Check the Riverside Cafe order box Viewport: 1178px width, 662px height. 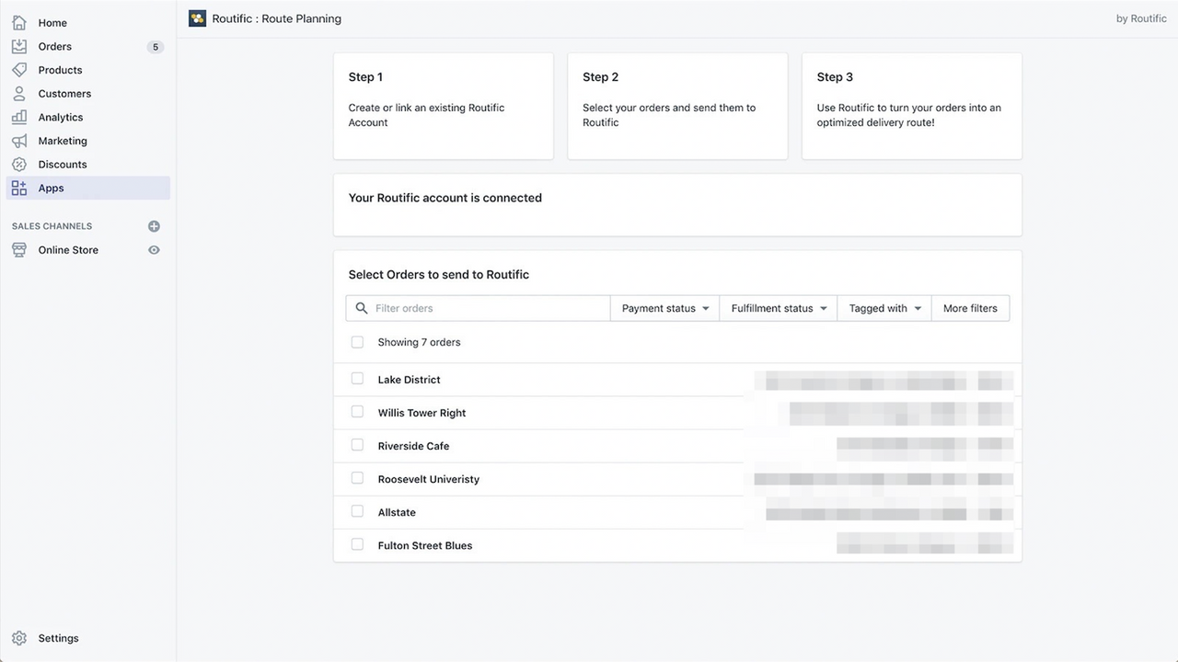[357, 445]
